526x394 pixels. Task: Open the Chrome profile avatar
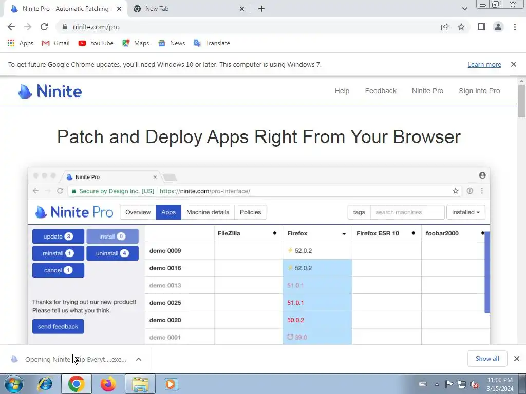point(498,27)
